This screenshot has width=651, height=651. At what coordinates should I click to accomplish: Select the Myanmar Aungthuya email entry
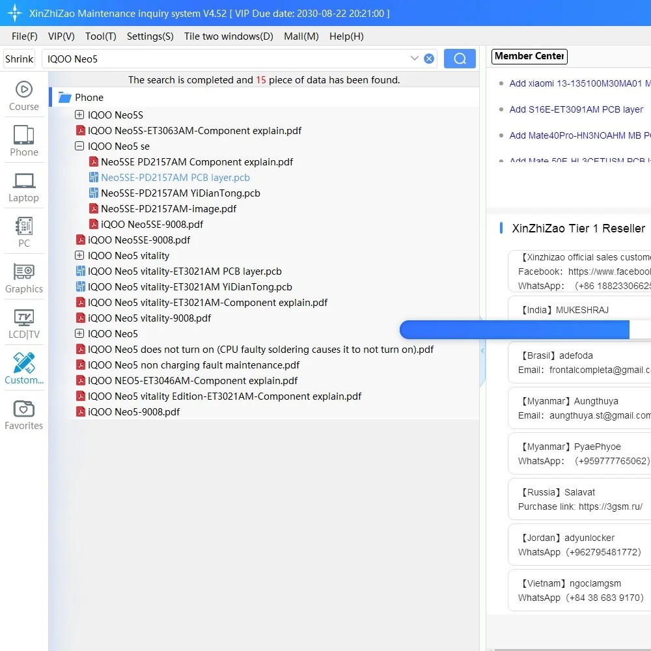coord(579,408)
